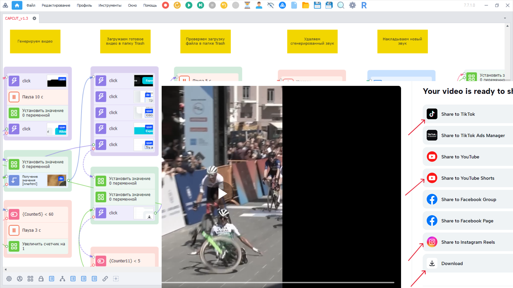513x288 pixels.
Task: Click the magnifier search icon in toolbar
Action: pos(341,5)
